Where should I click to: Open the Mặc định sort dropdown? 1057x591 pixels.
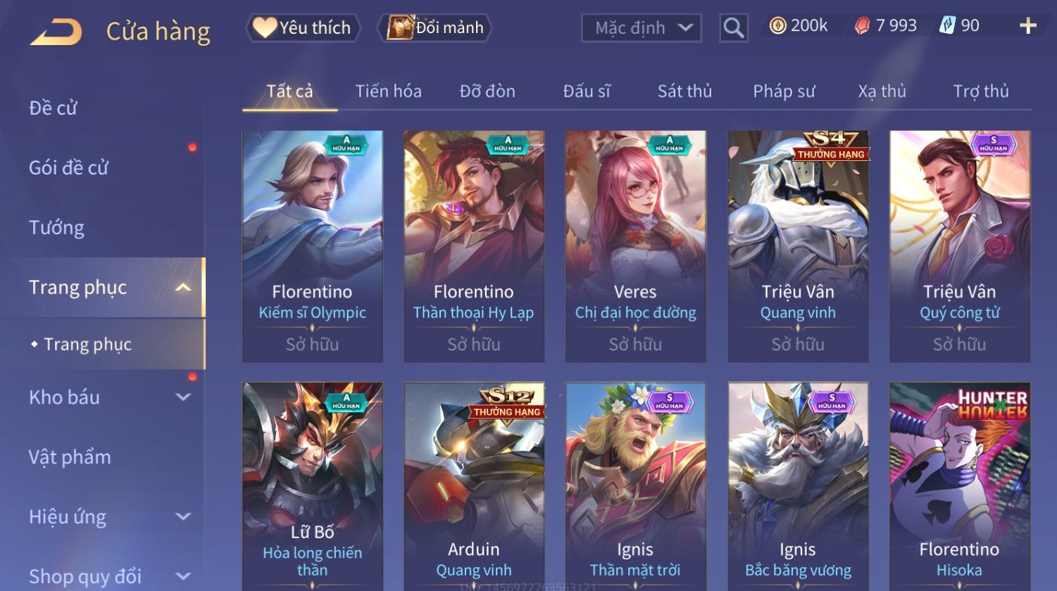click(642, 28)
